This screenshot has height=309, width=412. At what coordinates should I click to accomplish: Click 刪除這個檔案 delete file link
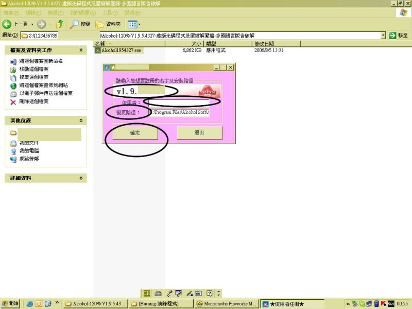point(34,101)
